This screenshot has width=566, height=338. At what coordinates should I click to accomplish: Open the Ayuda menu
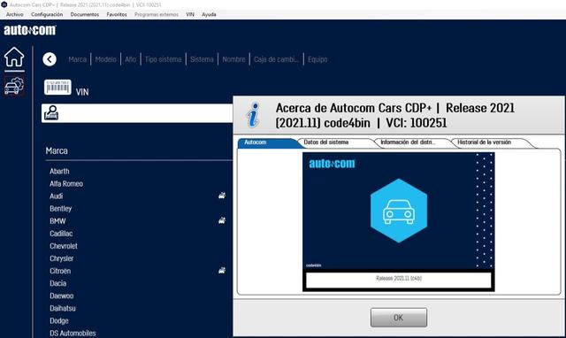tap(209, 14)
